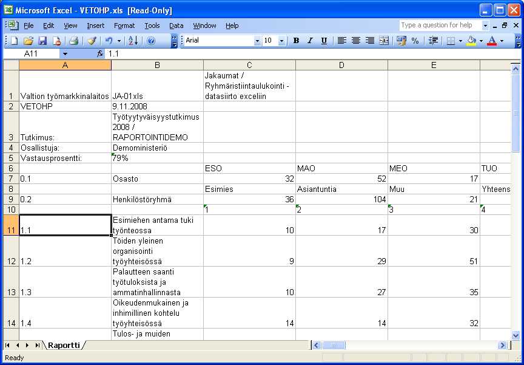The width and height of the screenshot is (524, 365).
Task: Click vertical scrollbar down arrow
Action: pyautogui.click(x=516, y=335)
